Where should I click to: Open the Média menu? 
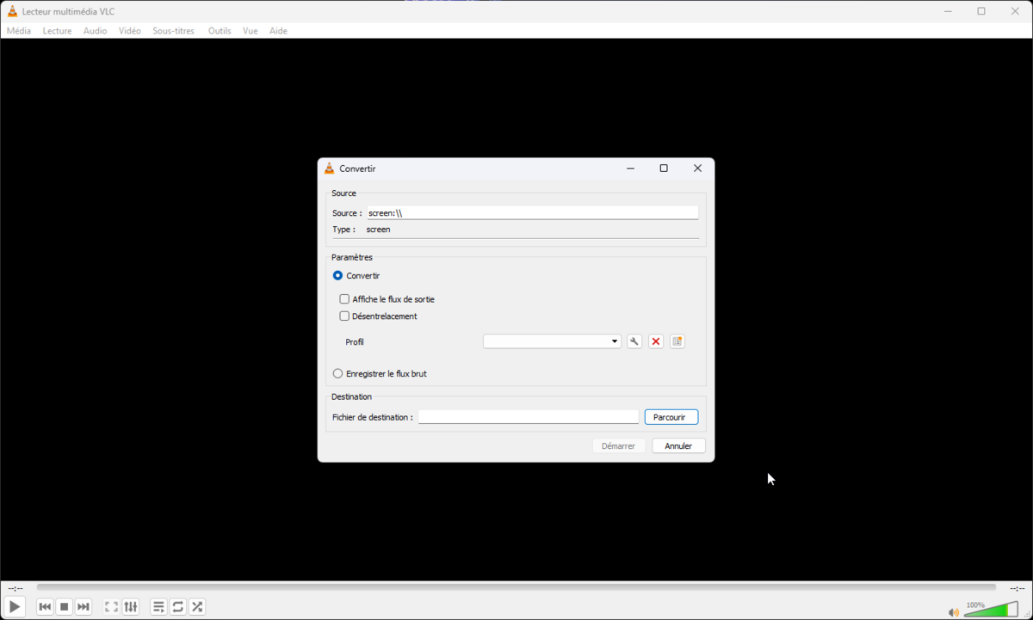coord(19,31)
